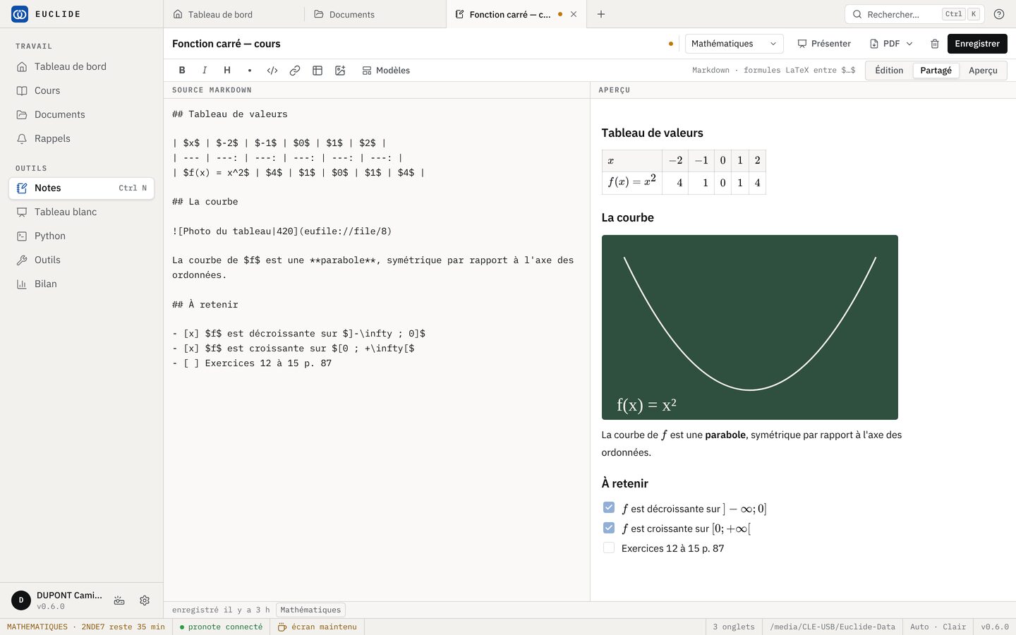Insert a heading with the H tool
The width and height of the screenshot is (1016, 635).
tap(227, 71)
